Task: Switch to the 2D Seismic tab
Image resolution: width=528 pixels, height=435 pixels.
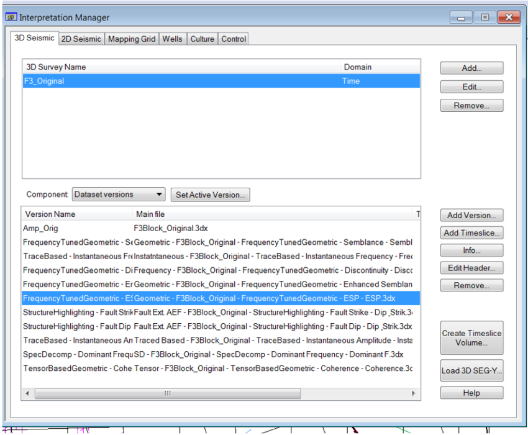Action: pyautogui.click(x=81, y=38)
